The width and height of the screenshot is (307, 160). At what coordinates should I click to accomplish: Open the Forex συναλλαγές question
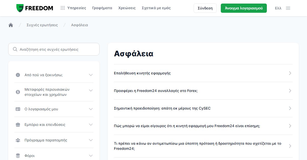point(203,91)
